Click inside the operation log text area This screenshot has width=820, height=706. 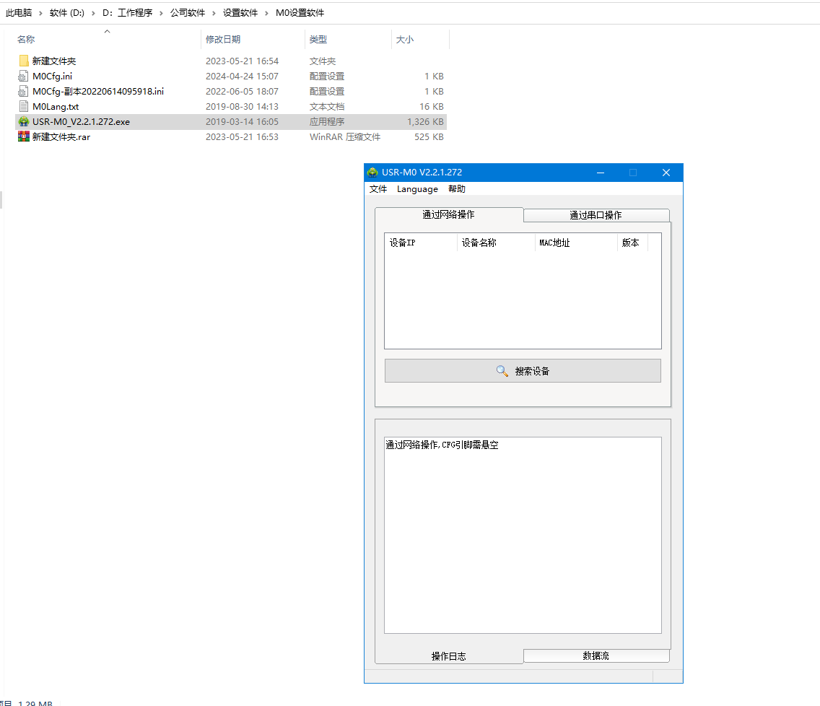(523, 541)
